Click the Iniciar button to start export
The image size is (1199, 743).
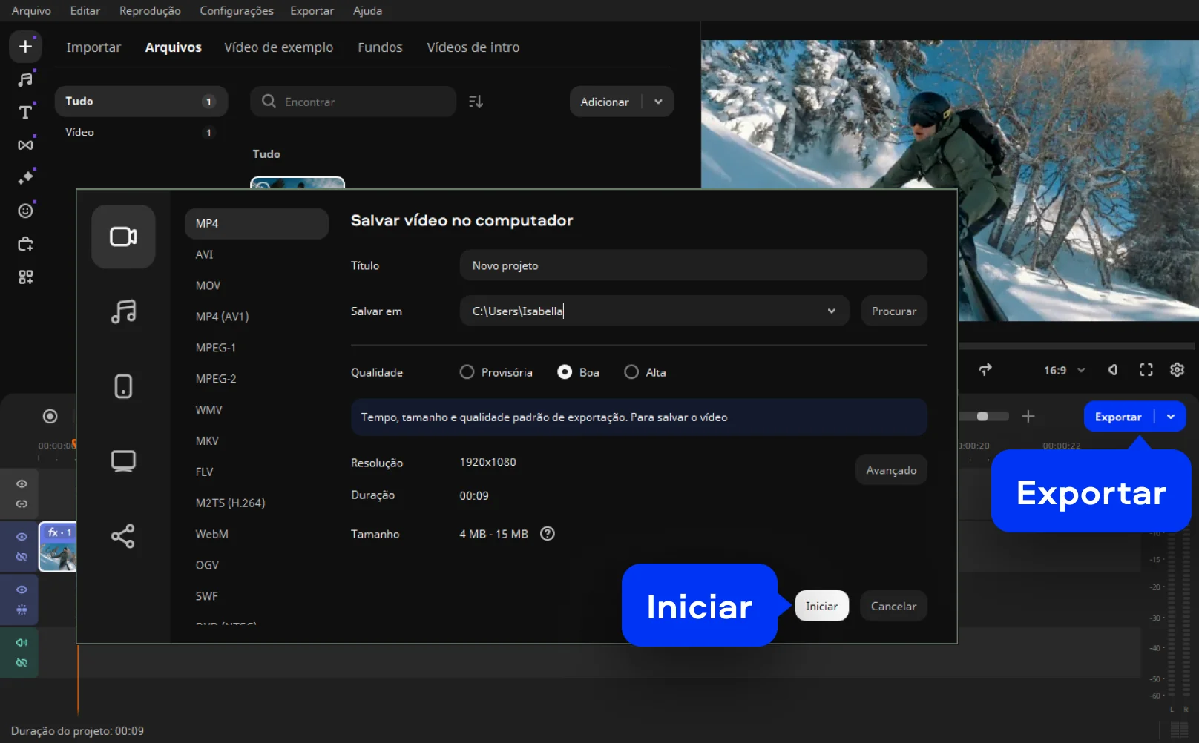click(x=821, y=607)
